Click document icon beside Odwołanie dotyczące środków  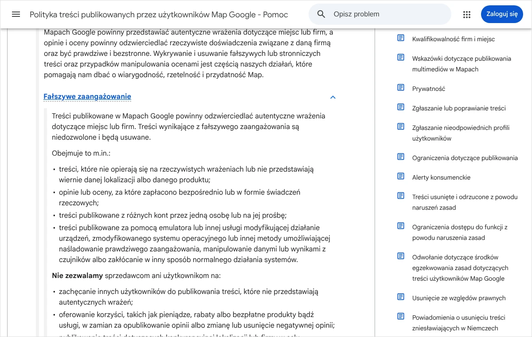click(x=401, y=256)
